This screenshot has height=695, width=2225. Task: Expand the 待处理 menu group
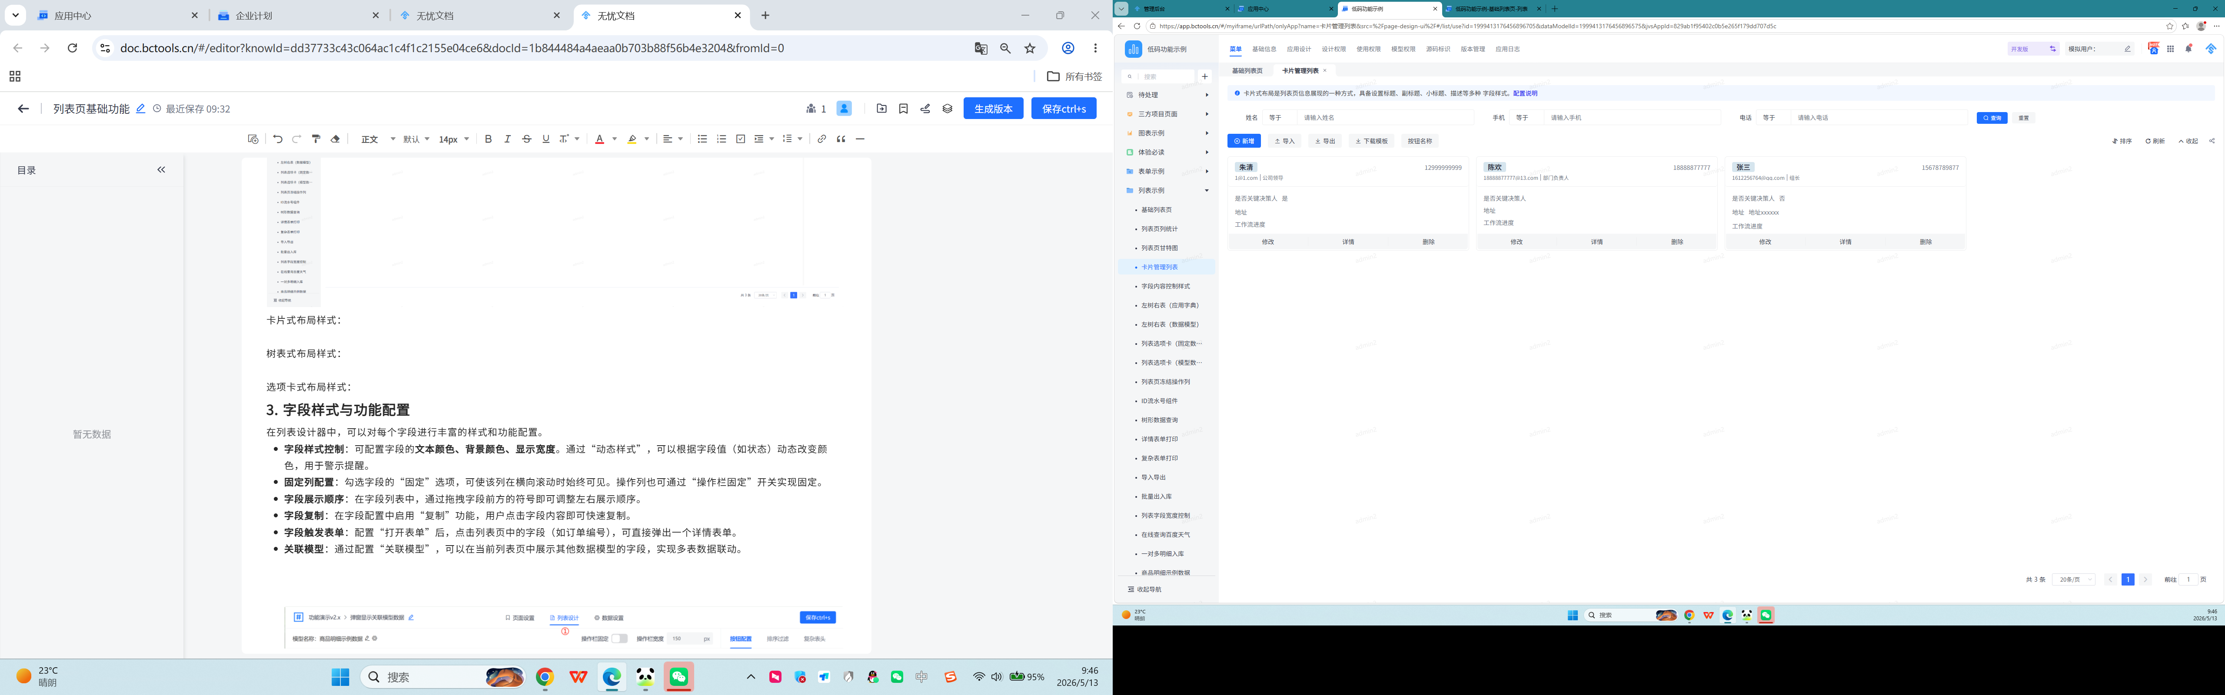(1167, 95)
